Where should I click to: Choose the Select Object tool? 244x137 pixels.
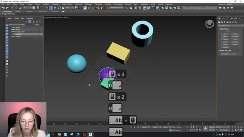click(34, 8)
